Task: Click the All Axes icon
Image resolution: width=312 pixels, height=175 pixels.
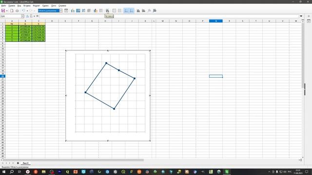Action: tap(155, 11)
